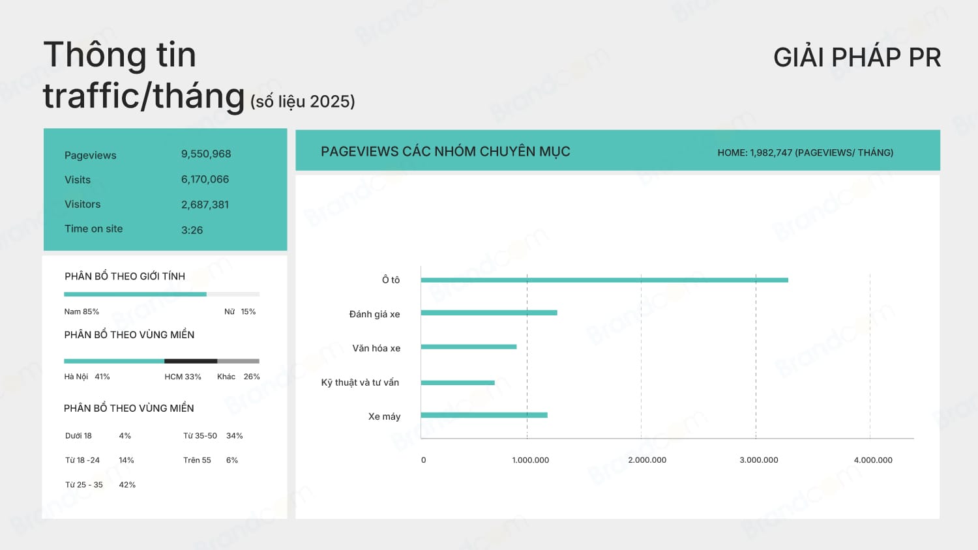Click the Ô tô pageviews bar

(604, 280)
